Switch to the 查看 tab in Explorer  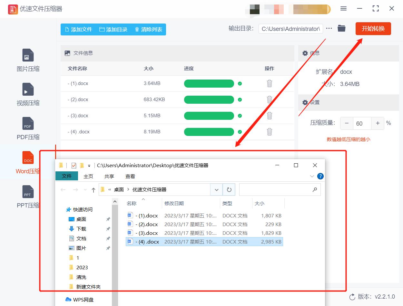[130, 176]
